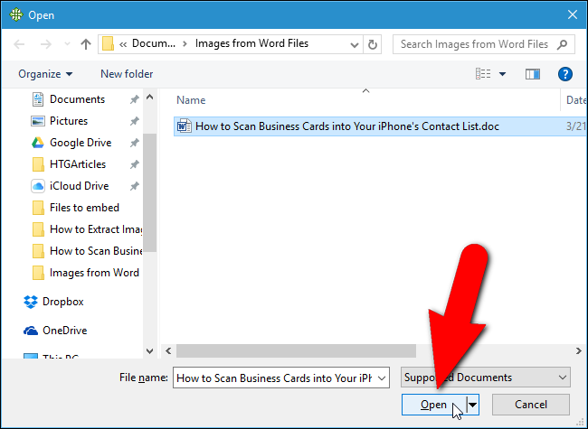
Task: Open Google Drive in quick access
Action: [x=81, y=143]
